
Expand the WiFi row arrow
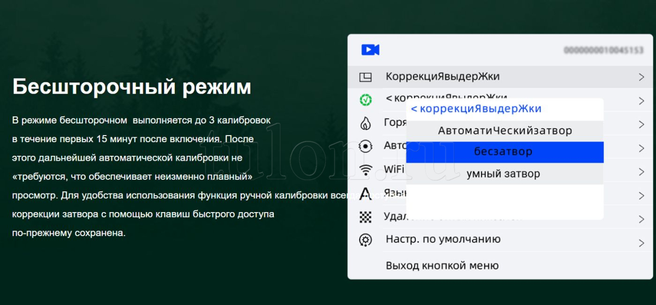641,172
